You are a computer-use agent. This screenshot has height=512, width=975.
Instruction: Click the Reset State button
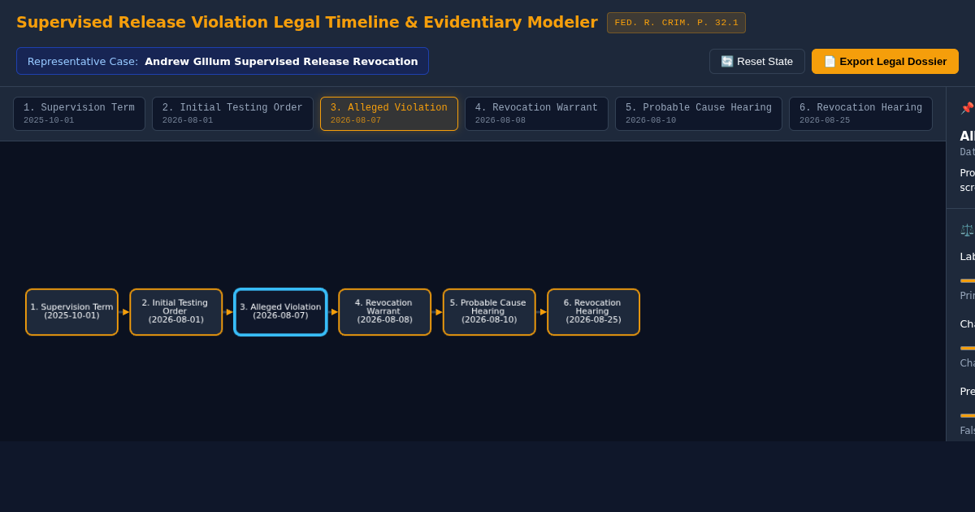pos(756,61)
